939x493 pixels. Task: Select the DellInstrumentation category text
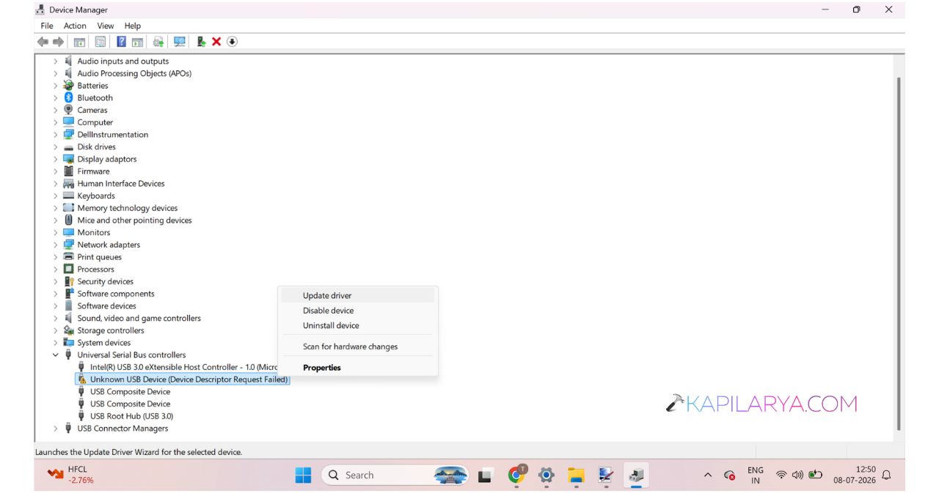pyautogui.click(x=113, y=135)
